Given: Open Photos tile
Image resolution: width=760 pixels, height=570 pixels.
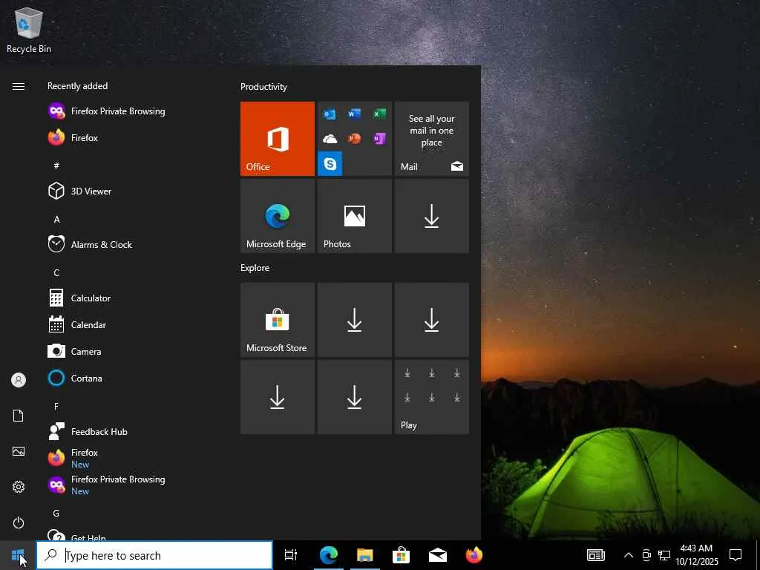Looking at the screenshot, I should click(x=354, y=216).
